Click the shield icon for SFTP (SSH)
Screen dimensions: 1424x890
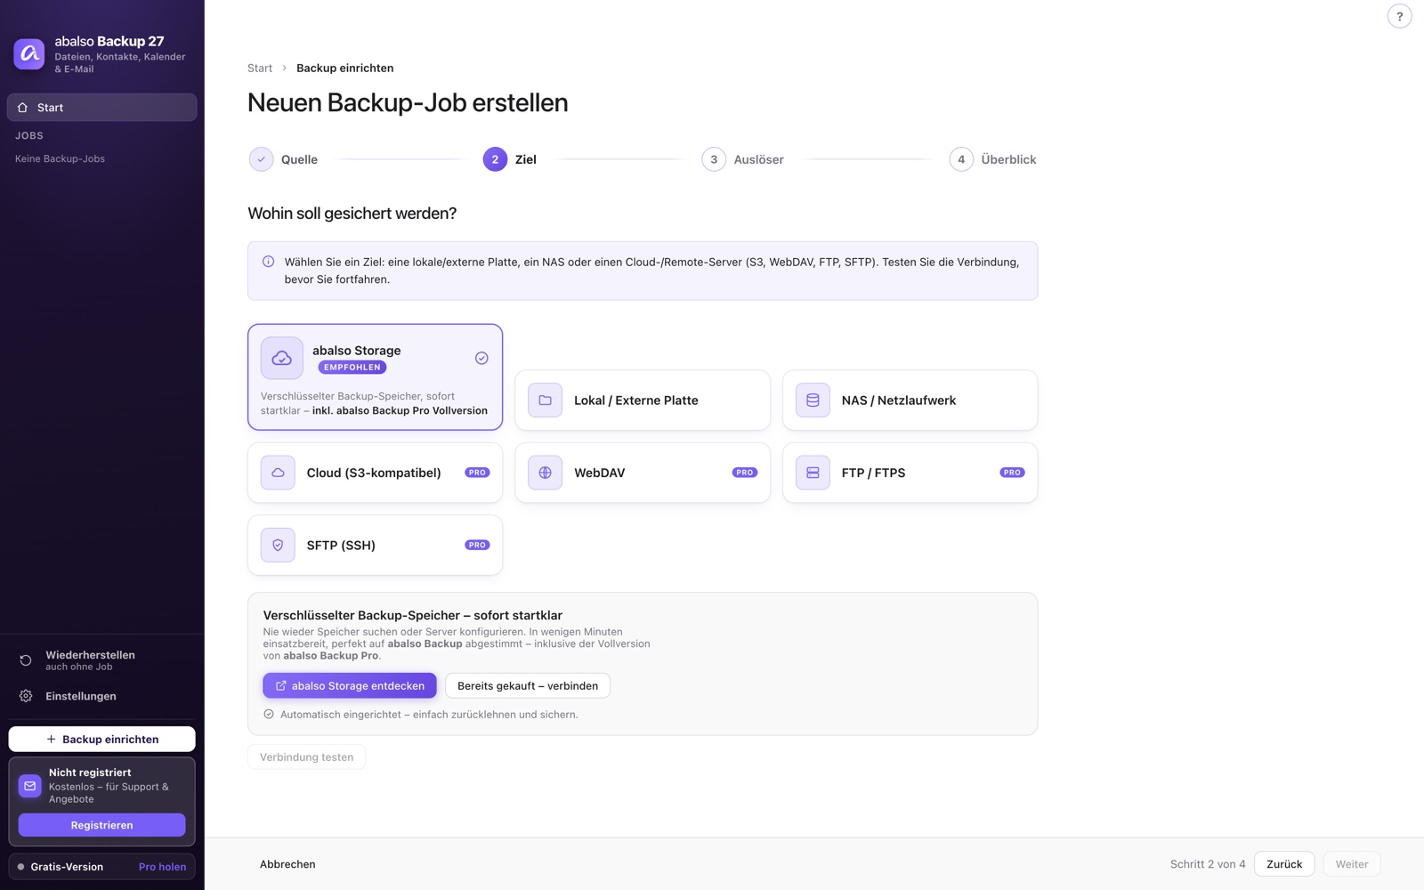click(278, 545)
